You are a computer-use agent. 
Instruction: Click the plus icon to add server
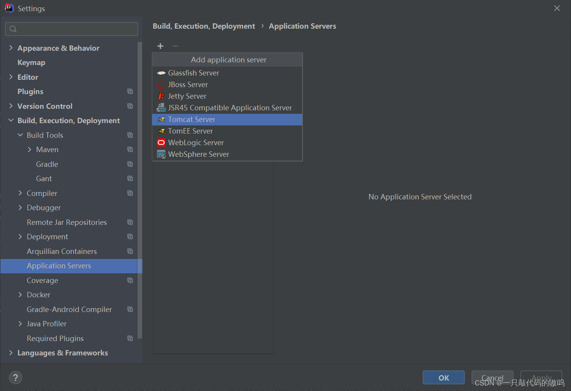tap(160, 46)
